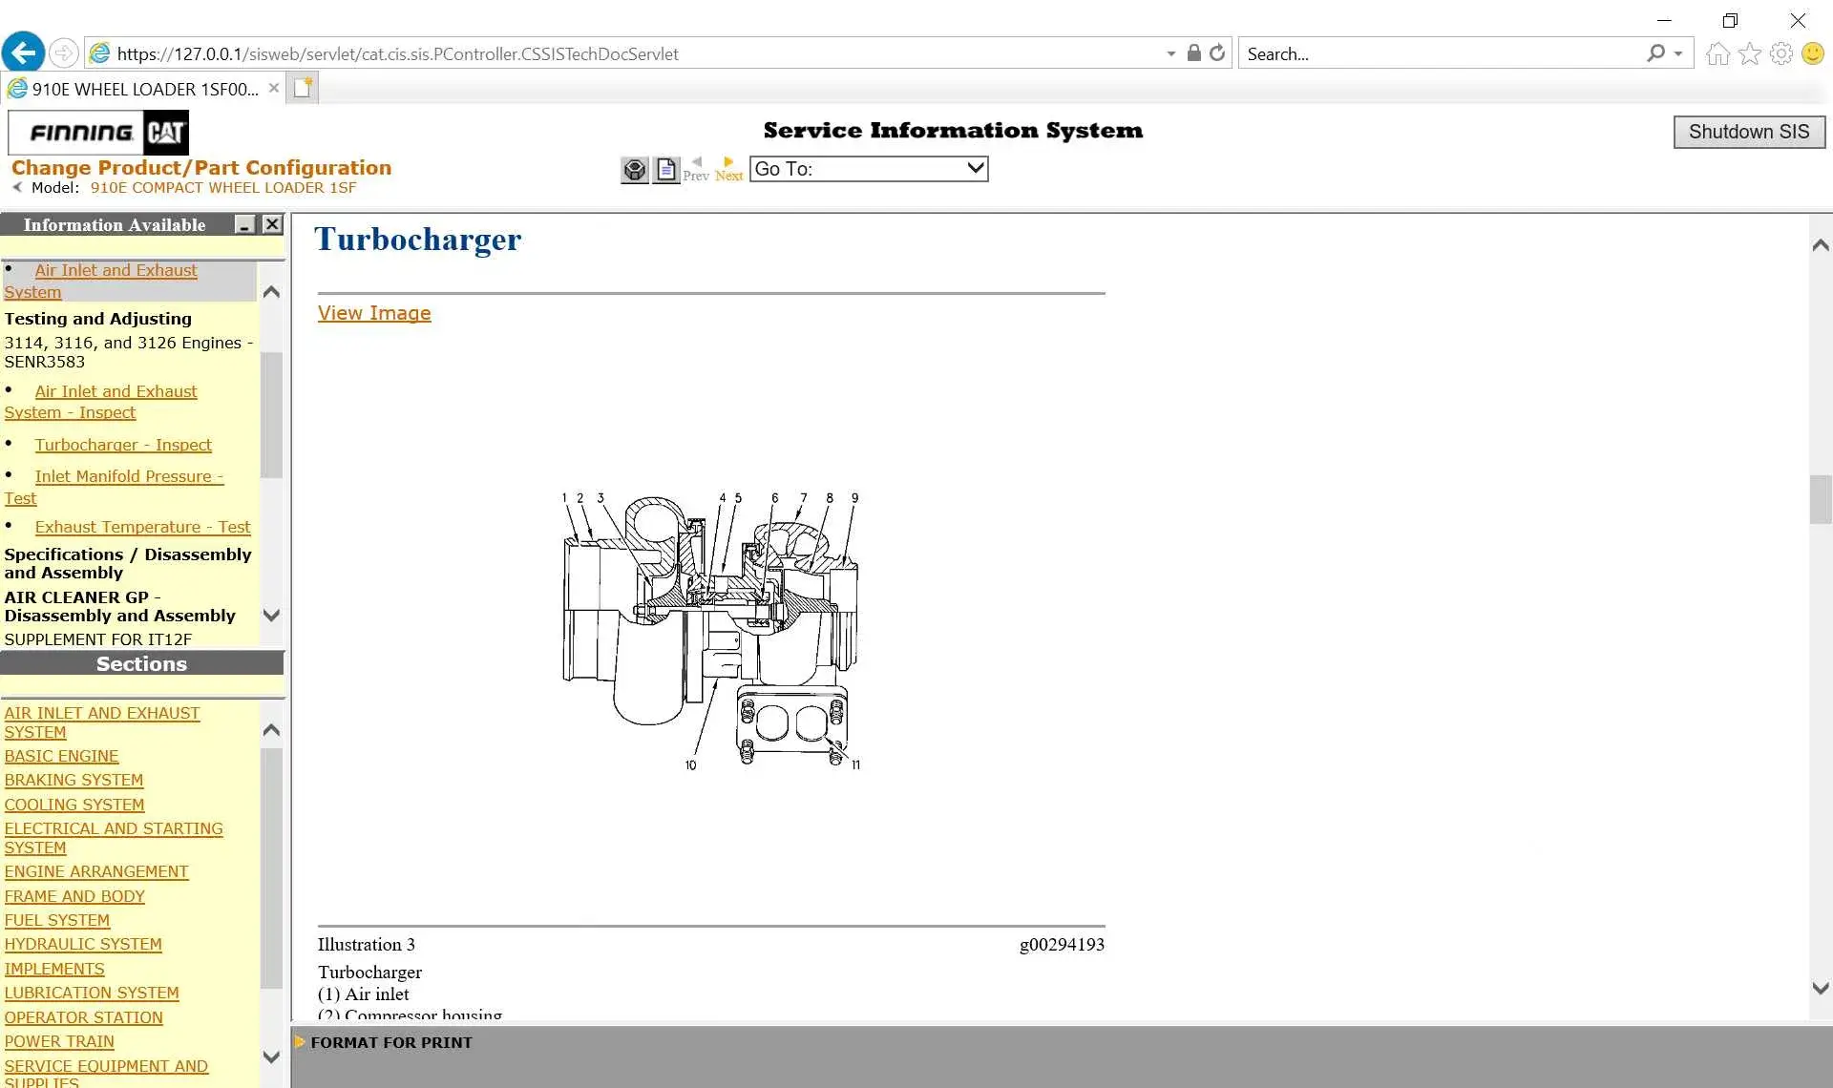Click the Prev navigation arrow

pyautogui.click(x=696, y=168)
